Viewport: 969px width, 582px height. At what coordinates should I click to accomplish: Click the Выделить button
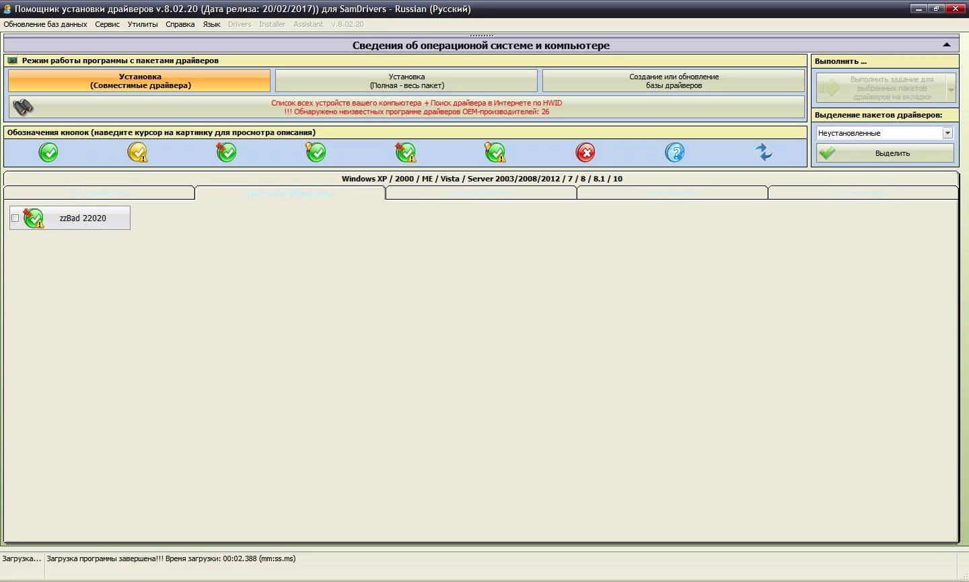[x=885, y=153]
